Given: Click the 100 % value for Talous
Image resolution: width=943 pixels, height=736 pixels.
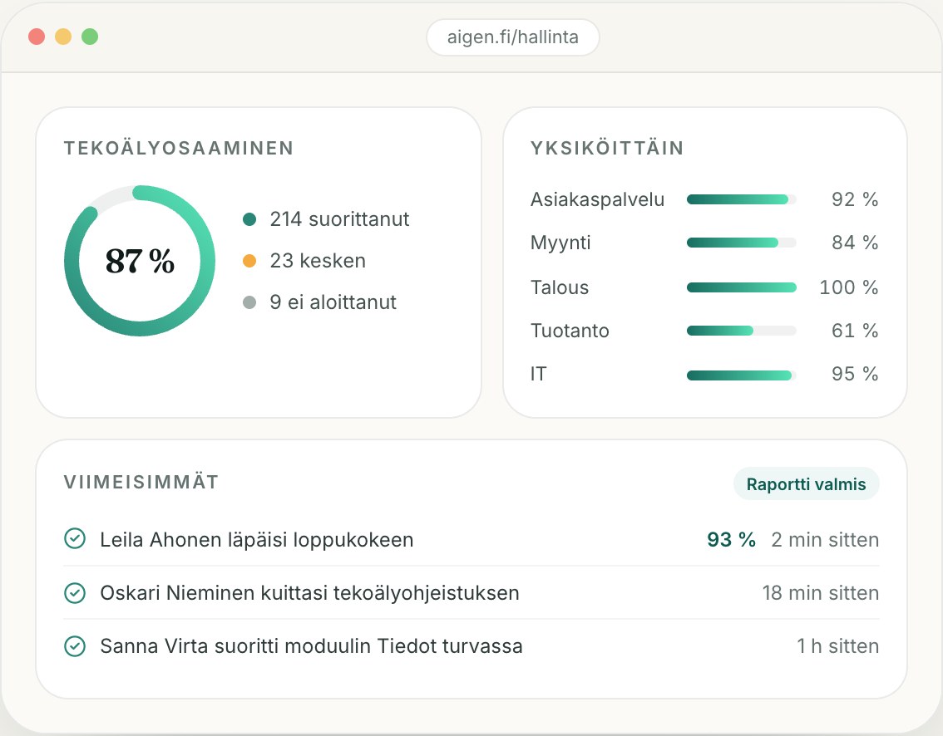Looking at the screenshot, I should click(848, 287).
